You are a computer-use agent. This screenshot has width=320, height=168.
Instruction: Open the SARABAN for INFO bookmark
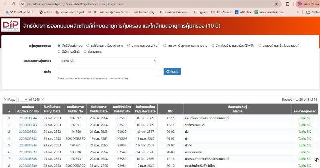18,12
